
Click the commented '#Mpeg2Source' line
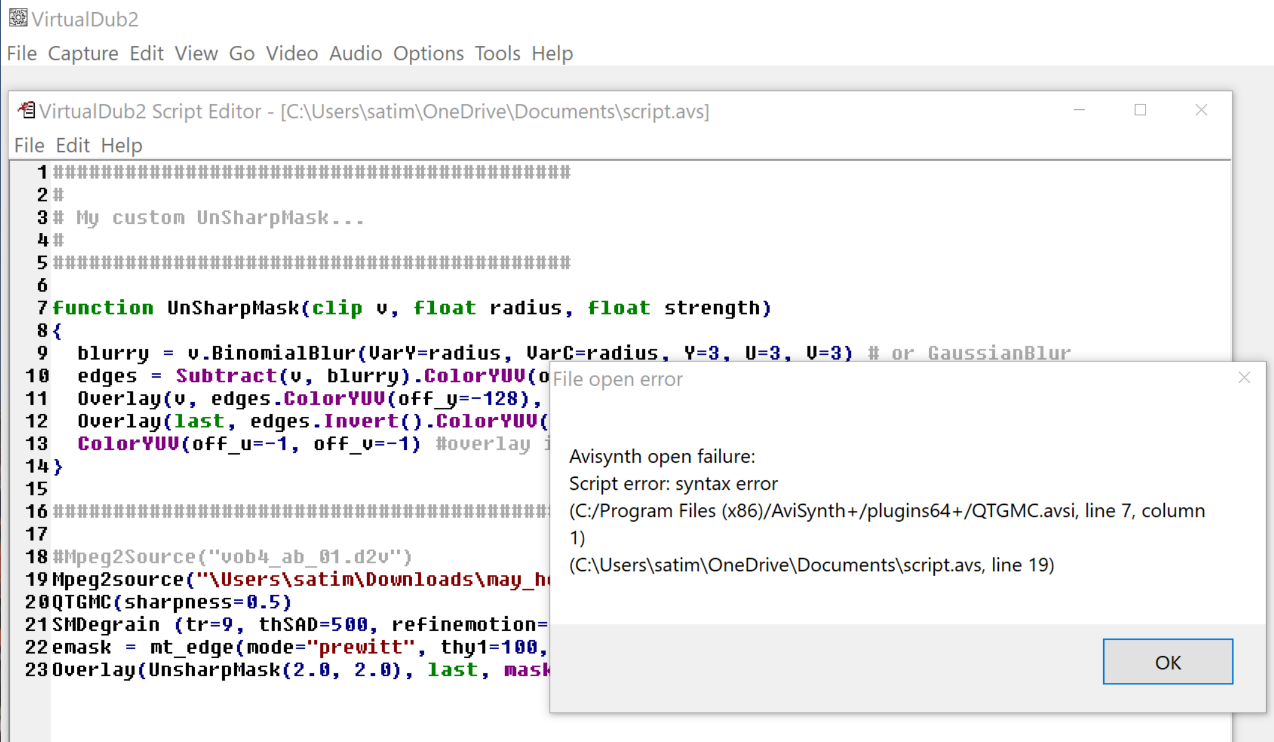(x=232, y=557)
